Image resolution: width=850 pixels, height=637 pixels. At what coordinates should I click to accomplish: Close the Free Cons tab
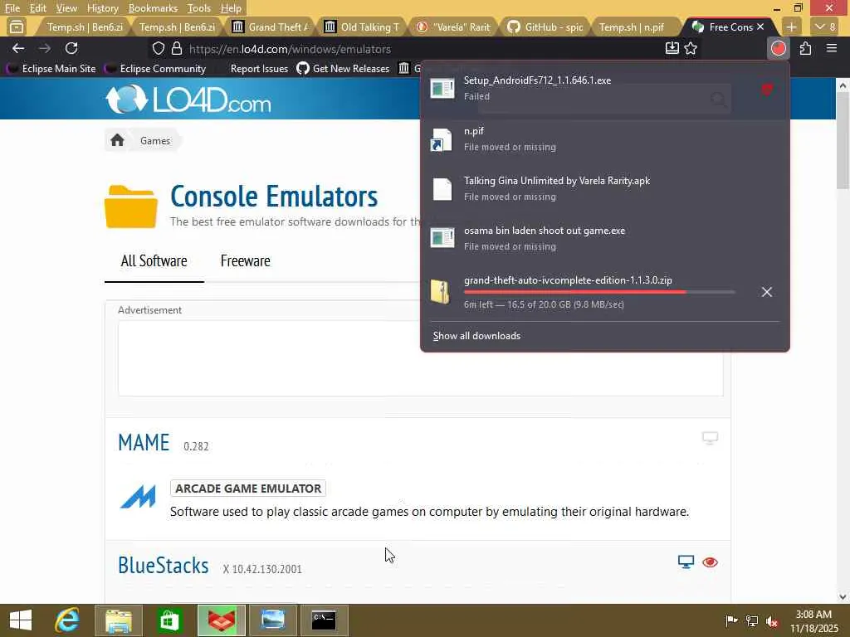[x=760, y=27]
